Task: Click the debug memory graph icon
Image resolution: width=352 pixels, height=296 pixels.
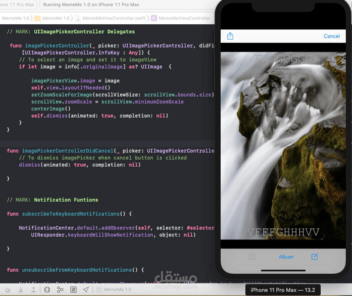Action: click(60, 290)
